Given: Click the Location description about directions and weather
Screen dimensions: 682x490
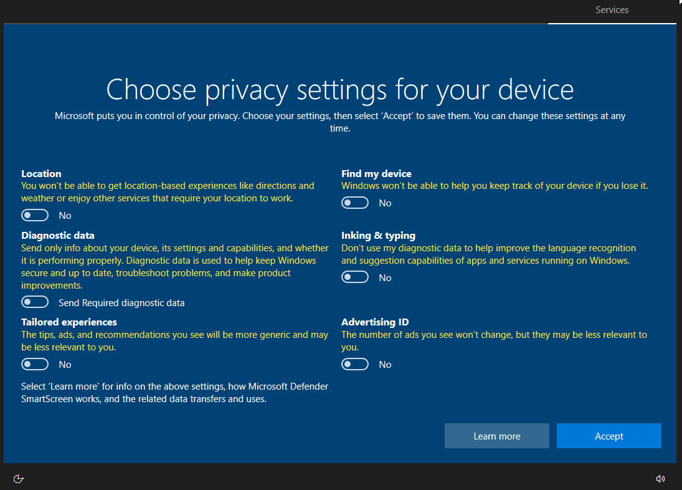Looking at the screenshot, I should [x=168, y=192].
